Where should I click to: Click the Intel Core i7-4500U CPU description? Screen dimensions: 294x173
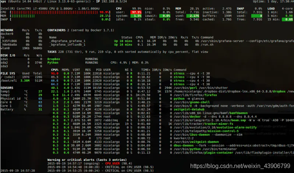[50, 8]
